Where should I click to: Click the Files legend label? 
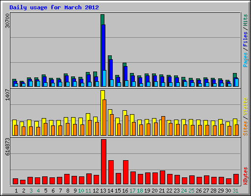(x=245, y=39)
